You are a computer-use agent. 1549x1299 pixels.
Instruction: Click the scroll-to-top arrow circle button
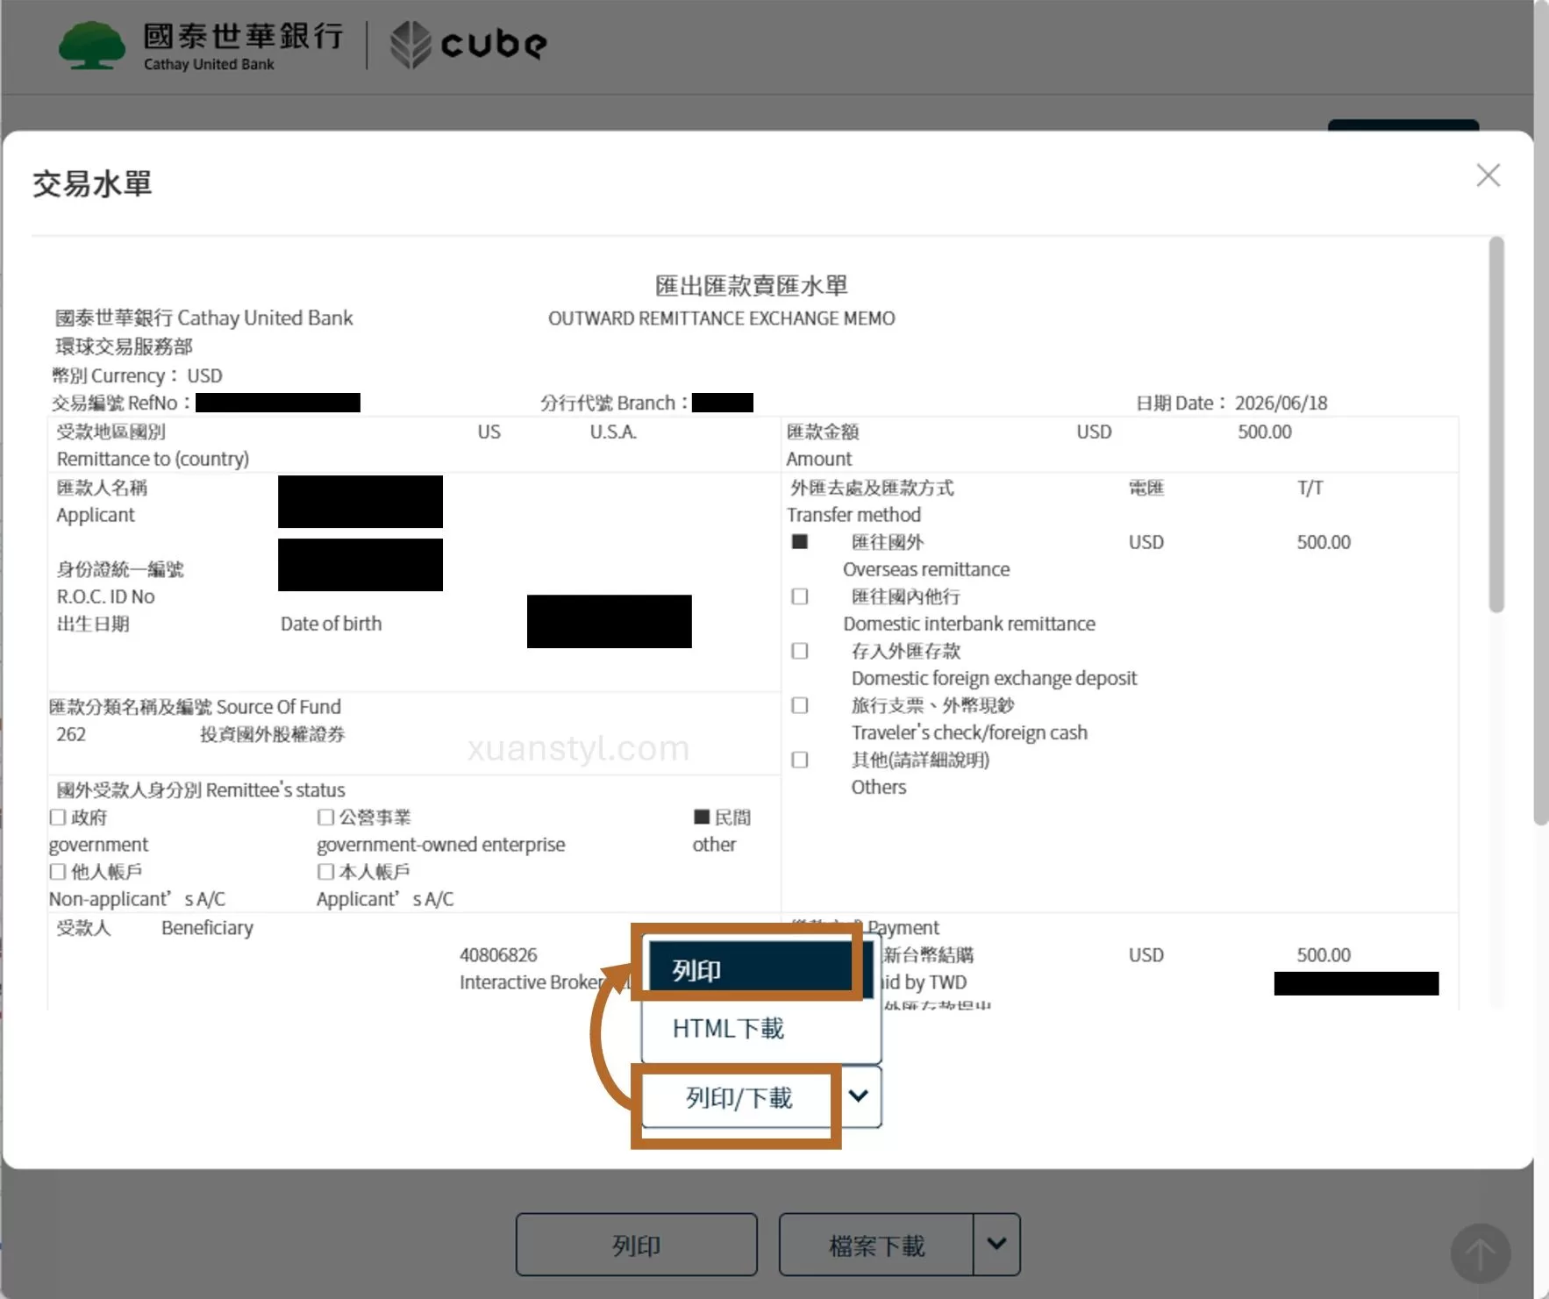pyautogui.click(x=1480, y=1253)
